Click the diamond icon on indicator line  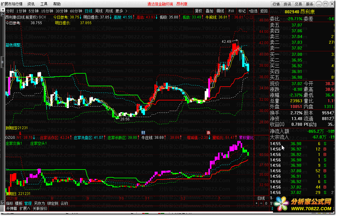[x=247, y=17]
